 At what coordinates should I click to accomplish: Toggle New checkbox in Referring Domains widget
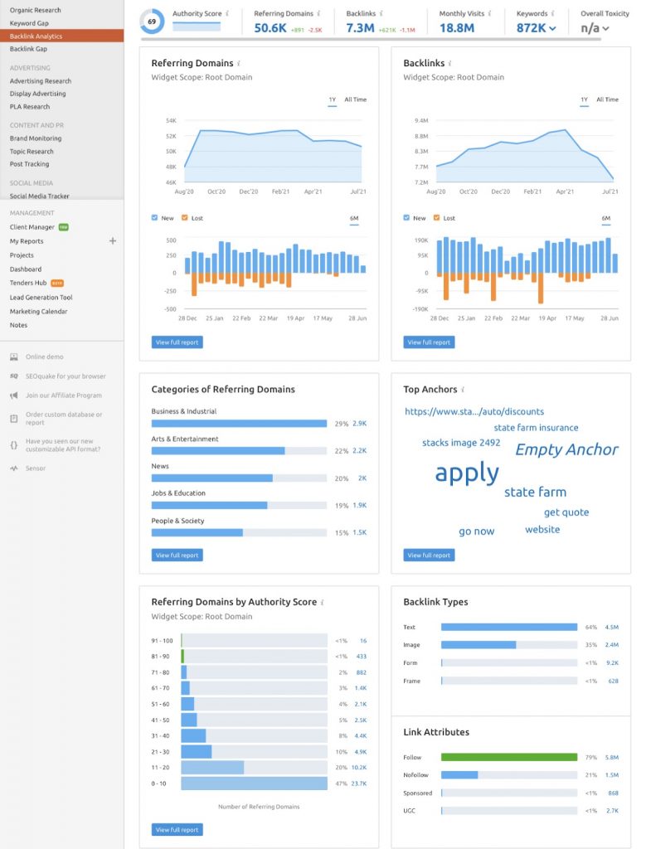(154, 218)
